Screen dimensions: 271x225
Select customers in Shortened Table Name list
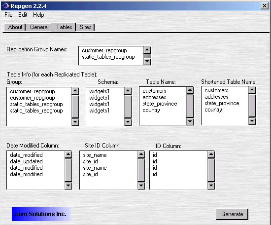click(216, 90)
